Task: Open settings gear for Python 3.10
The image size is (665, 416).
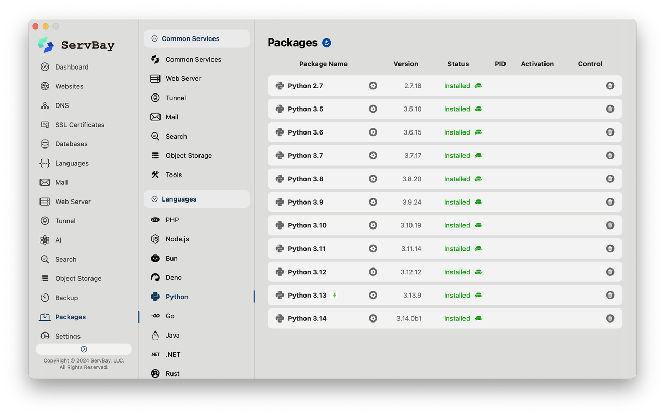Action: point(373,225)
